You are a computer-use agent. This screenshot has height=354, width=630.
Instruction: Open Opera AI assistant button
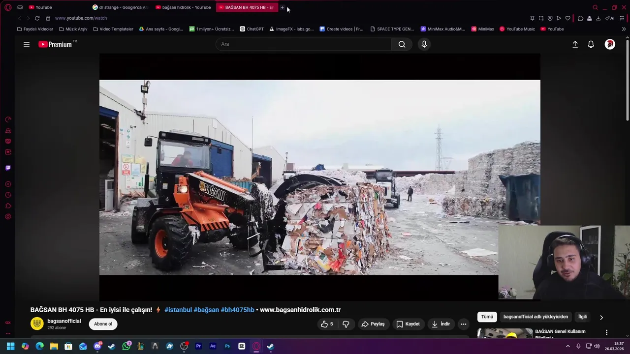coord(610,18)
